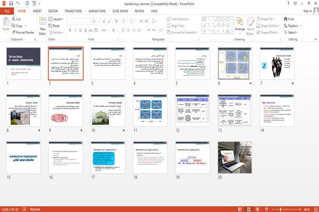Click the spell check icon in status bar
The image size is (319, 212).
pos(24,209)
